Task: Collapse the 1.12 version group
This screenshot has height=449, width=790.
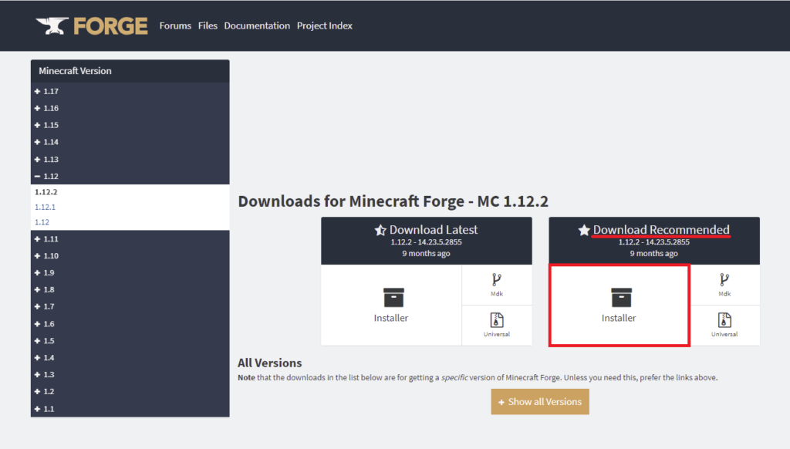Action: 130,177
